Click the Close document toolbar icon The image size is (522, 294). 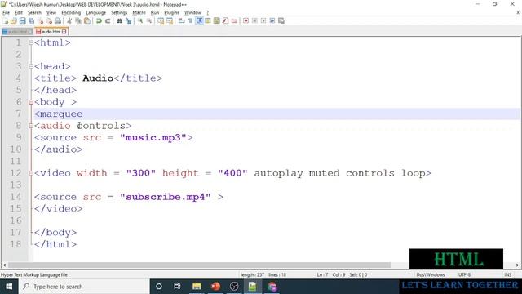[x=40, y=20]
